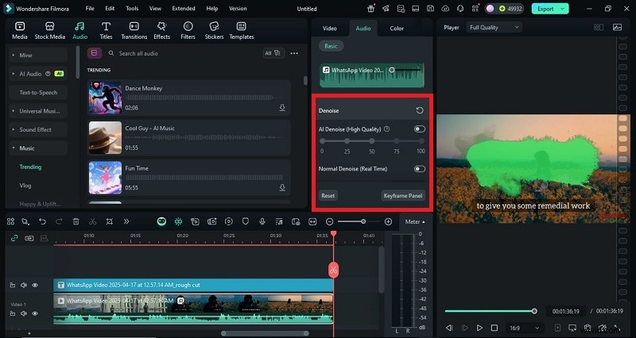Screen dimensions: 636x338
Task: Switch to the Video properties tab
Action: (x=329, y=28)
